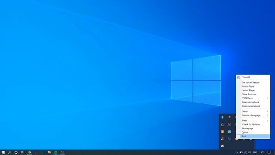Expand the Setup submenu
The height and width of the screenshot is (155, 275).
click(x=253, y=112)
